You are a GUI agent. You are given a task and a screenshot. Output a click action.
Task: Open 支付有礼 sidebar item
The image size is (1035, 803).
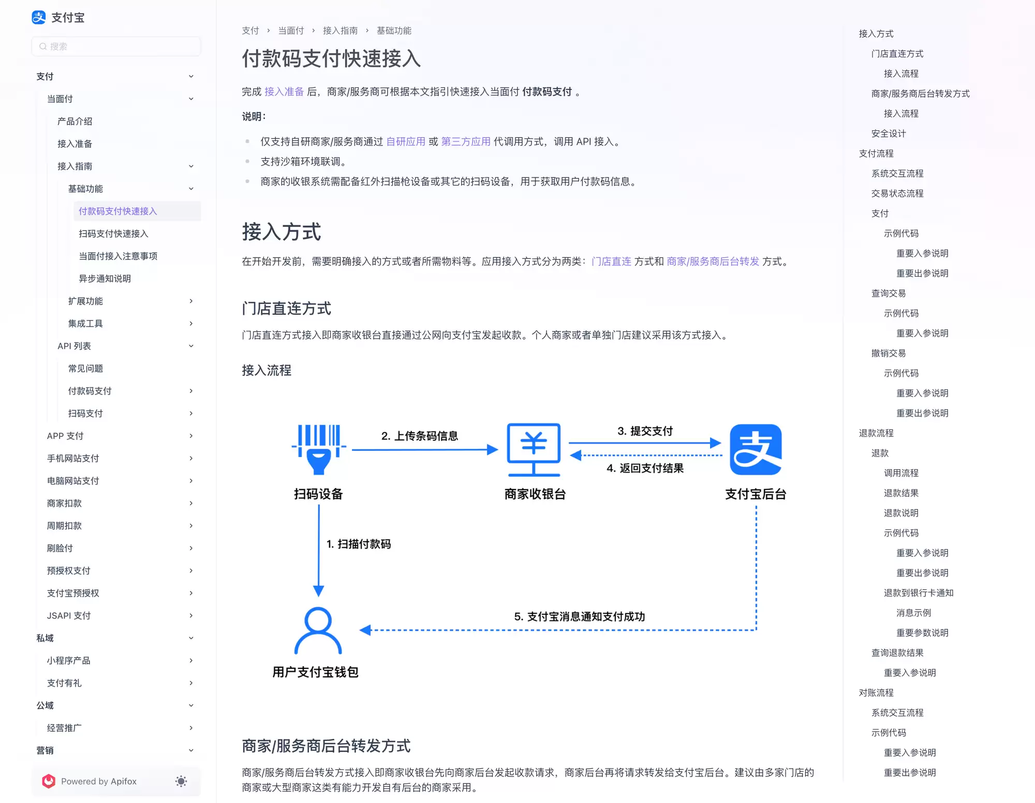click(64, 684)
